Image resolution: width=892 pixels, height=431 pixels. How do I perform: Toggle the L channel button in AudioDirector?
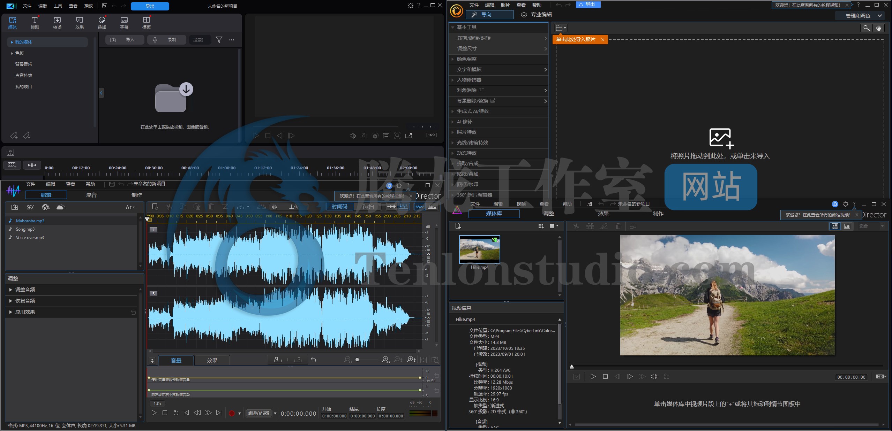(153, 230)
